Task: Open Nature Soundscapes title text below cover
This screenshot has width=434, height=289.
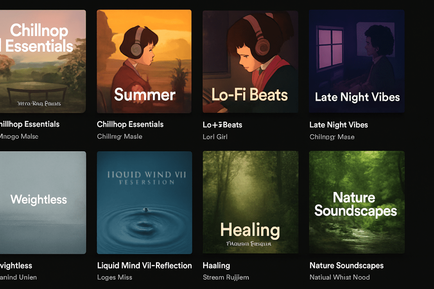Action: pos(346,266)
